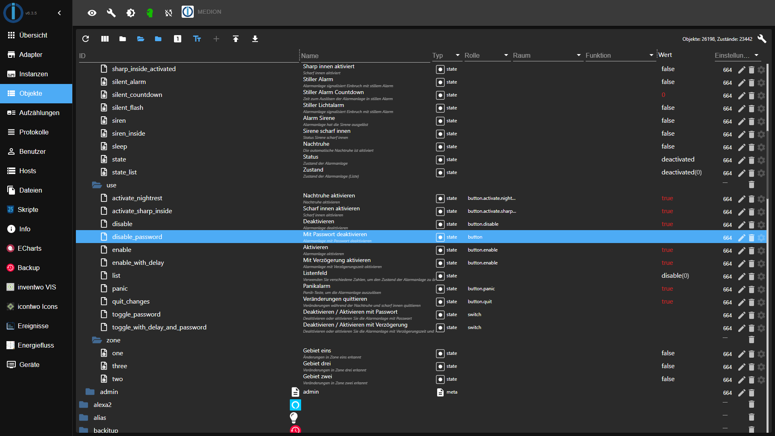Image resolution: width=775 pixels, height=436 pixels.
Task: Toggle expert mode head icon in header
Action: pyautogui.click(x=150, y=13)
